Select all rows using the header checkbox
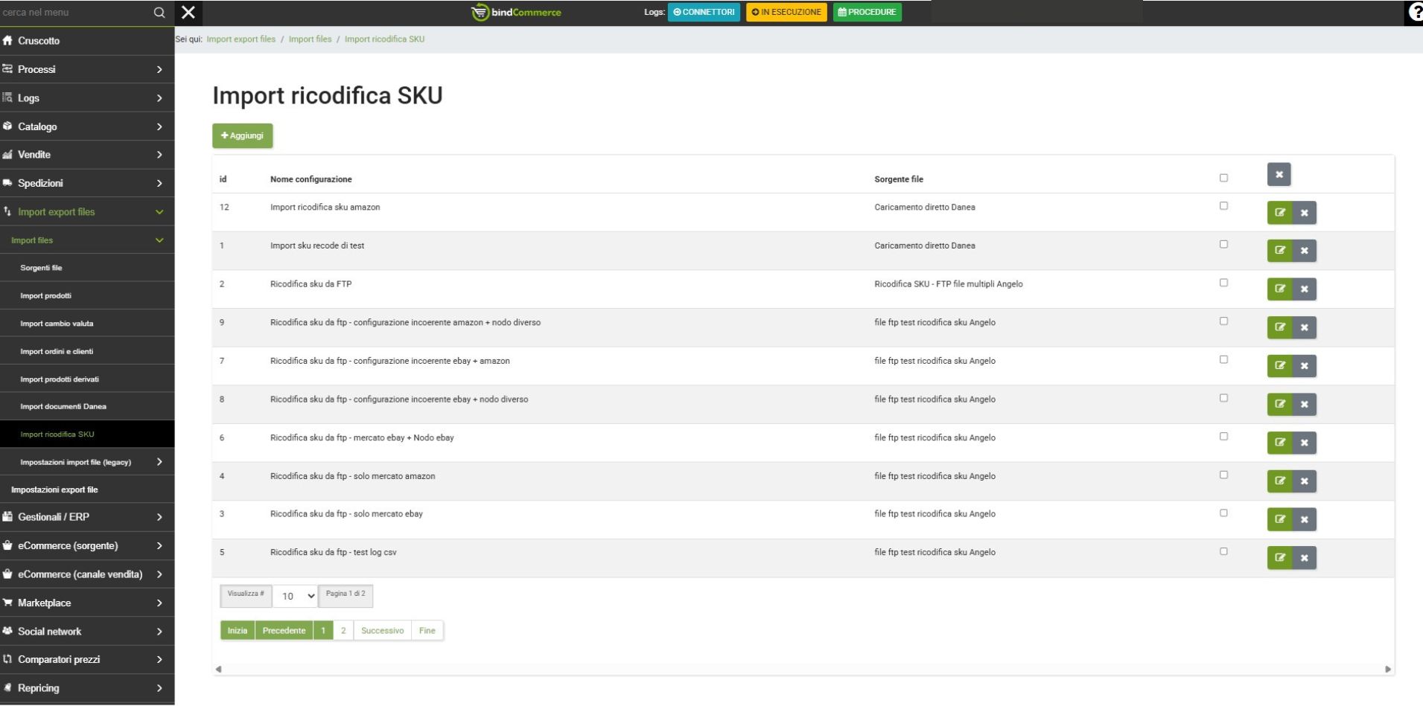The height and width of the screenshot is (706, 1423). point(1223,178)
